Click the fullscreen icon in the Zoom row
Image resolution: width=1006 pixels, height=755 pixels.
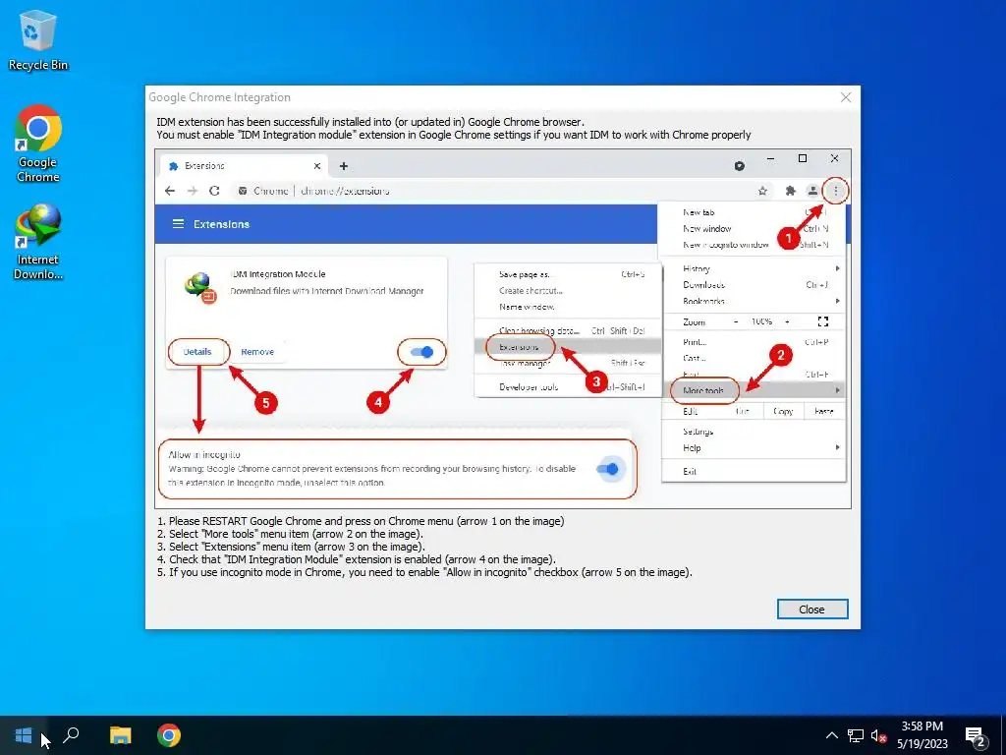click(x=823, y=321)
